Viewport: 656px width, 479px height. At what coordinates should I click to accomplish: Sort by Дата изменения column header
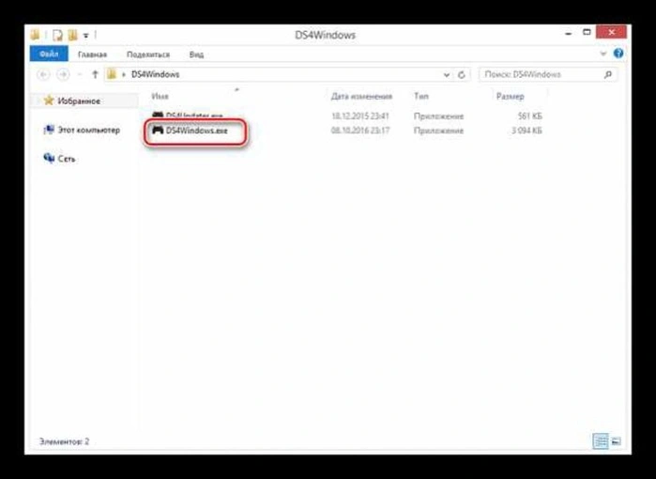(361, 97)
